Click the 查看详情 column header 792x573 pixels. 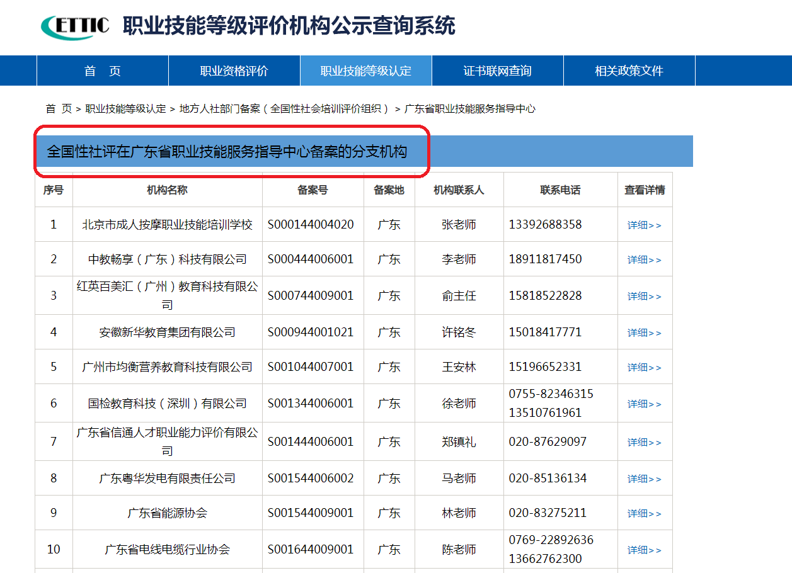point(645,190)
